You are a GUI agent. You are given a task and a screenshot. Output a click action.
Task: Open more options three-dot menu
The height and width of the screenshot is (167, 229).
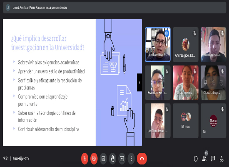coord(131,159)
